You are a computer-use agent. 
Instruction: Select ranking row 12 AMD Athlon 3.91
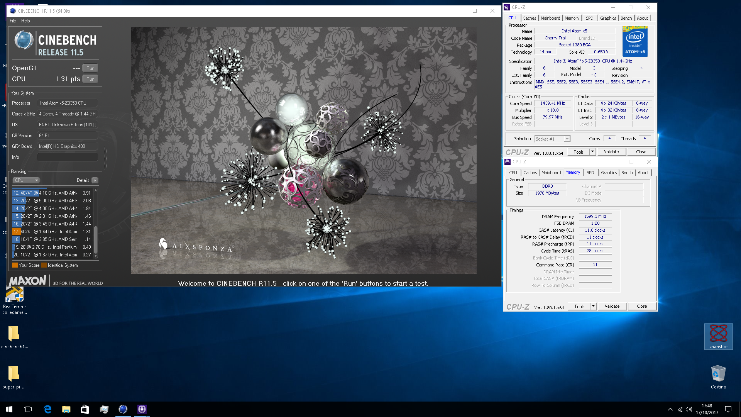click(52, 193)
